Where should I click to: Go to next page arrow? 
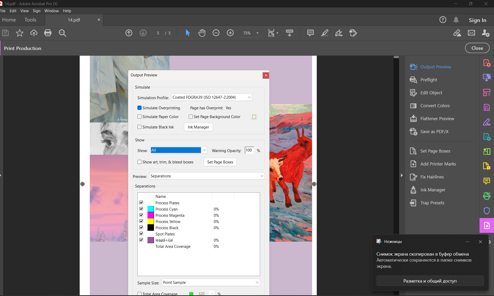[x=143, y=33]
